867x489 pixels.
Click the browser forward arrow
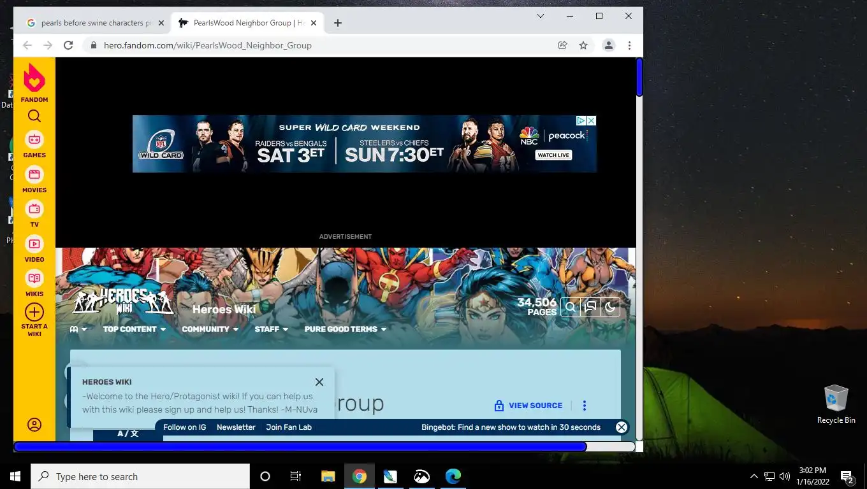(x=48, y=45)
